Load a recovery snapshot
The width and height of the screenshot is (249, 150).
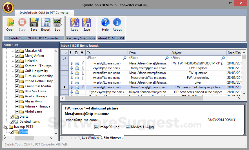tap(75, 22)
